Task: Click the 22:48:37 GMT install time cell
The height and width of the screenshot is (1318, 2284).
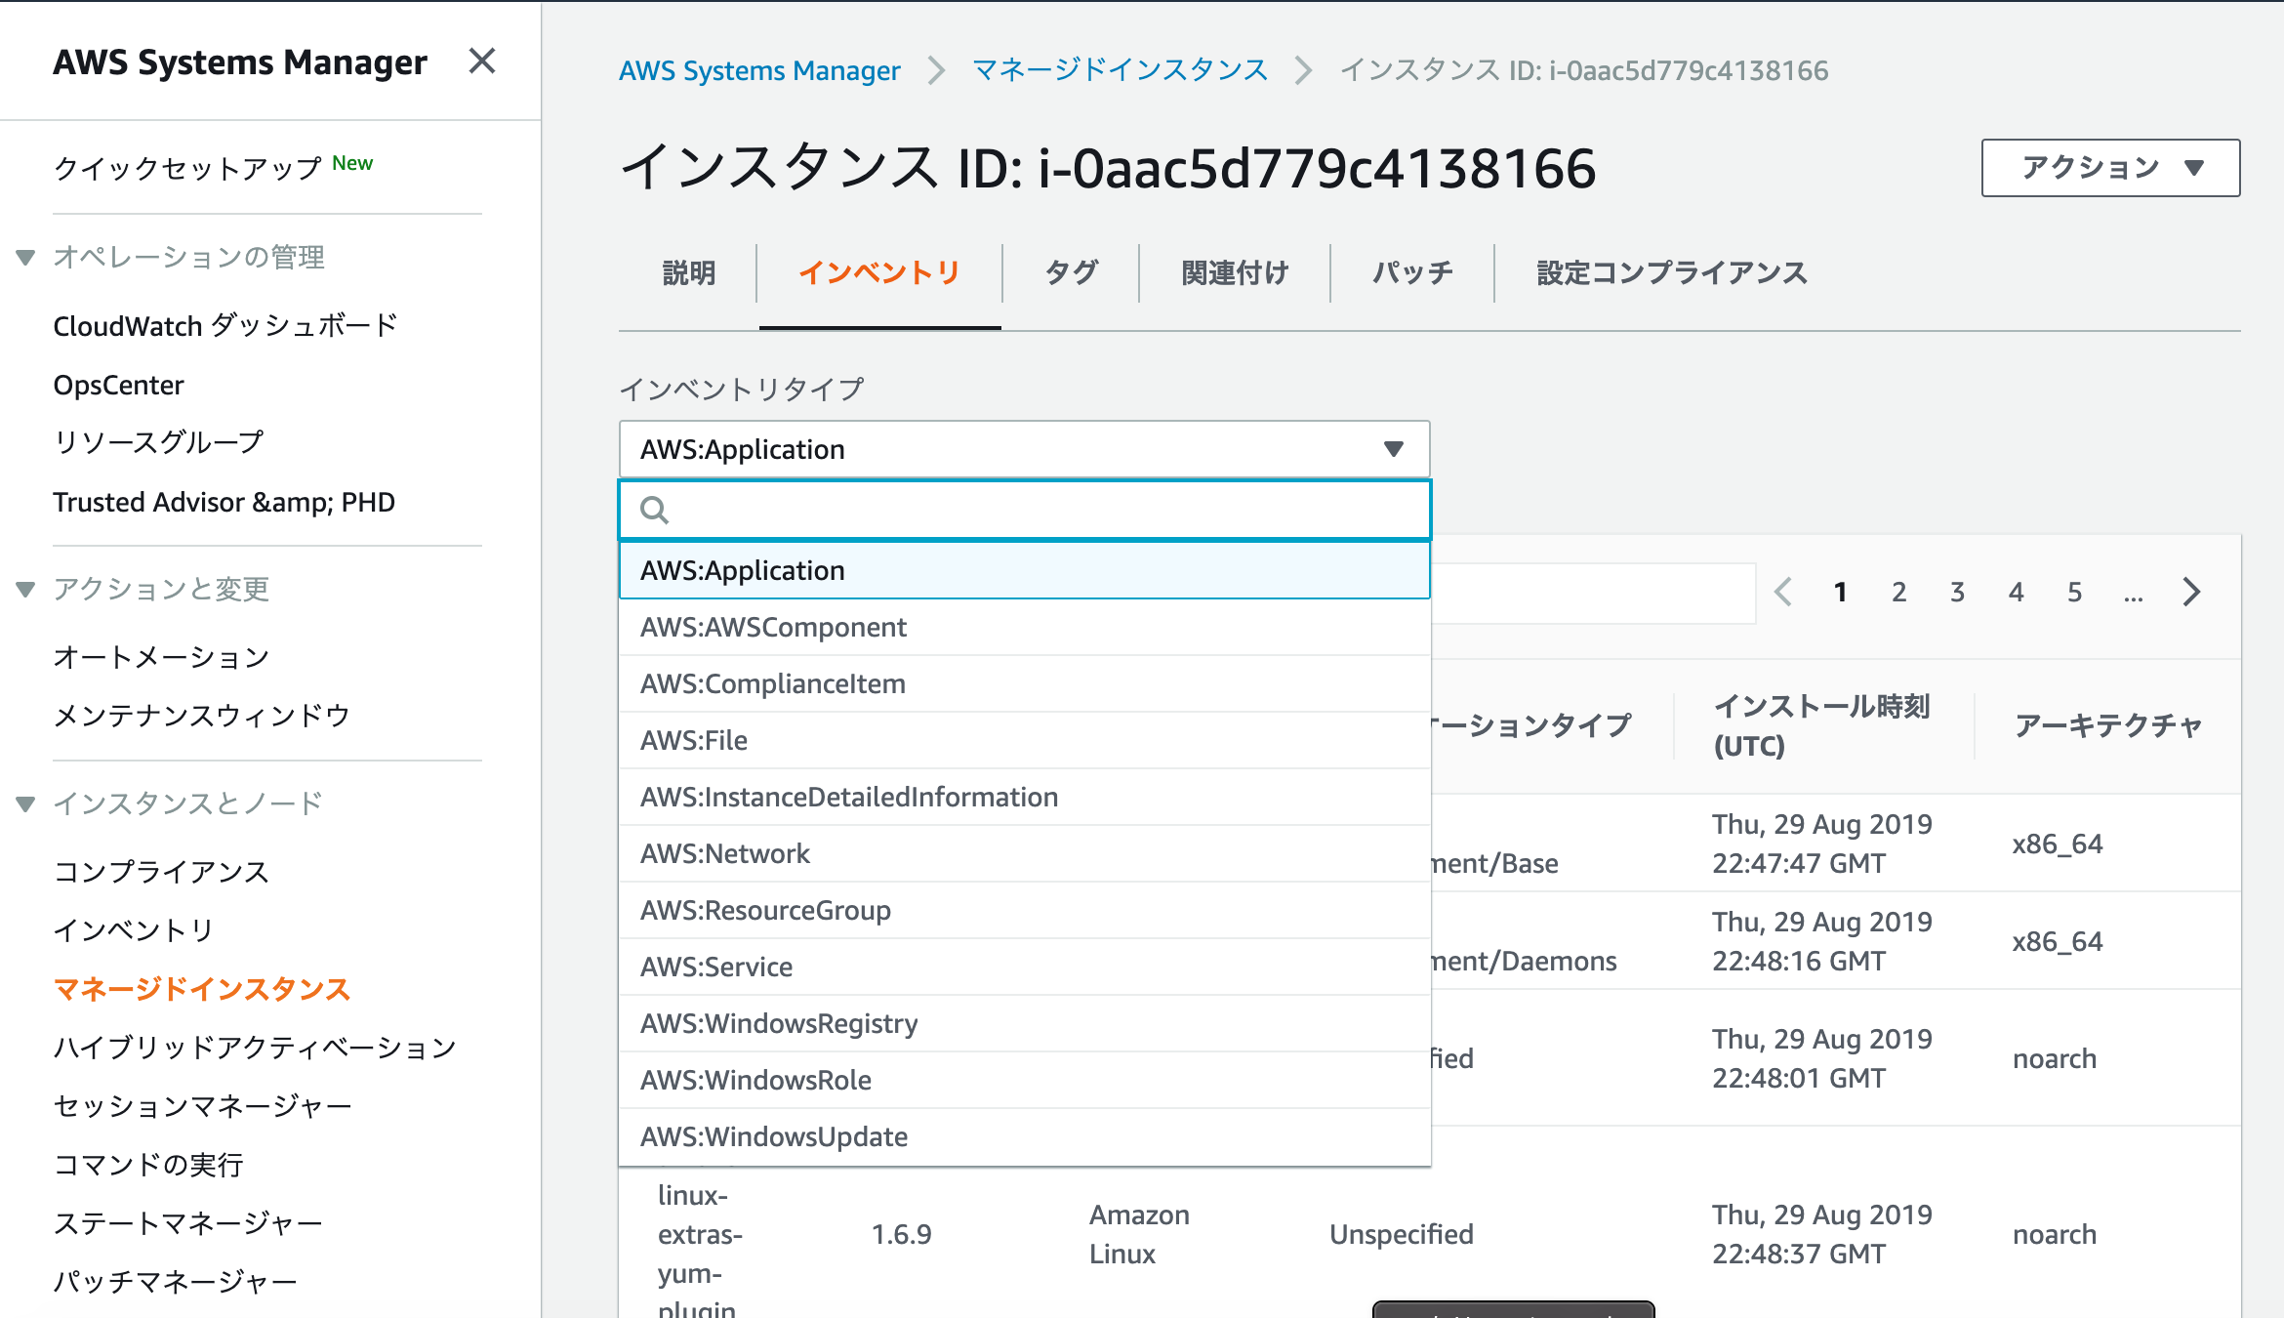Action: tap(1822, 1234)
